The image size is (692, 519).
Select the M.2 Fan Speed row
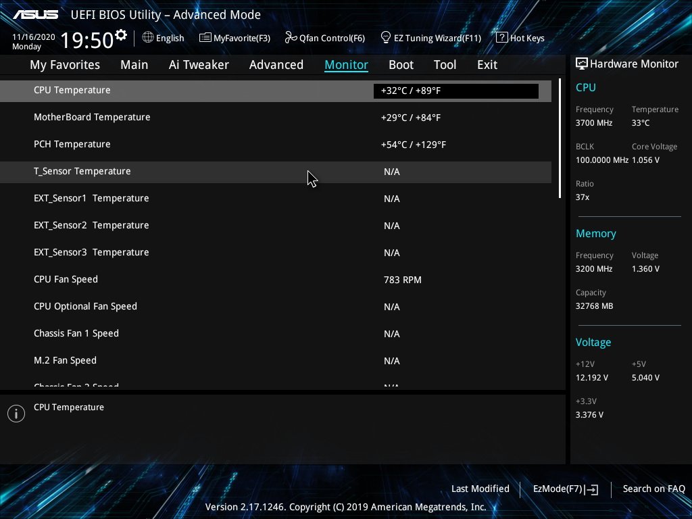[x=276, y=361]
